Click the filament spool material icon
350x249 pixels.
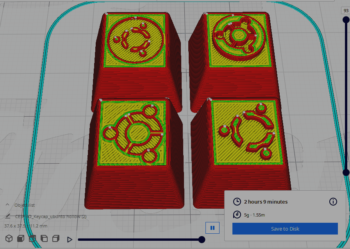(237, 215)
